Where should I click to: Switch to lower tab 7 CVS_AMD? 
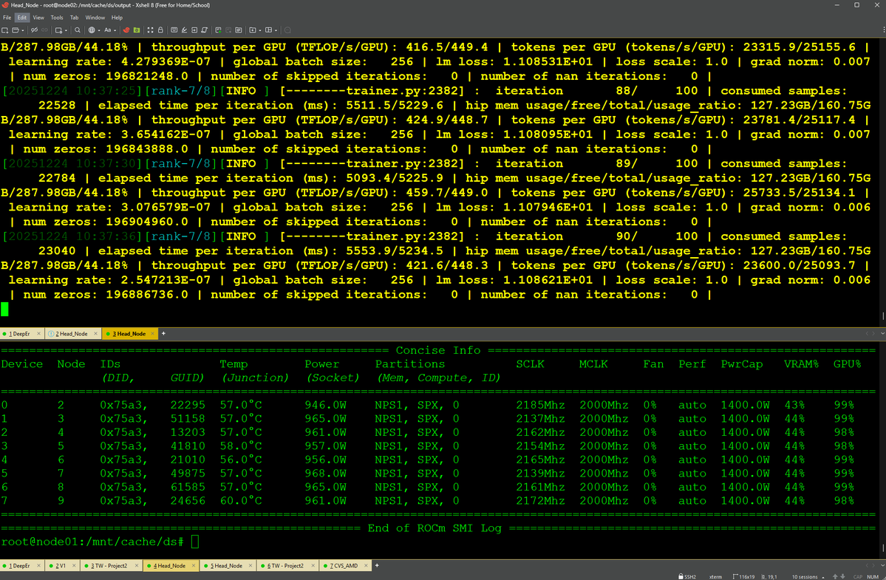(x=344, y=565)
